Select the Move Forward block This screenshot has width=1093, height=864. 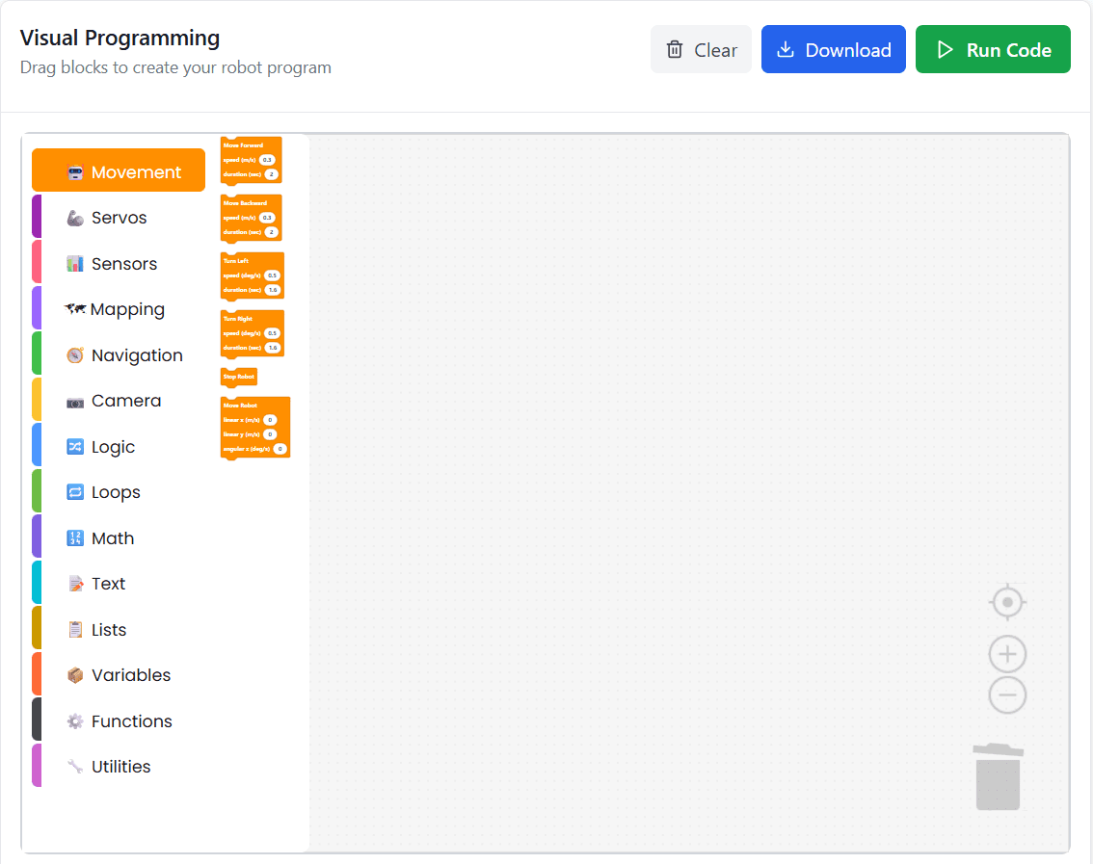pos(244,145)
